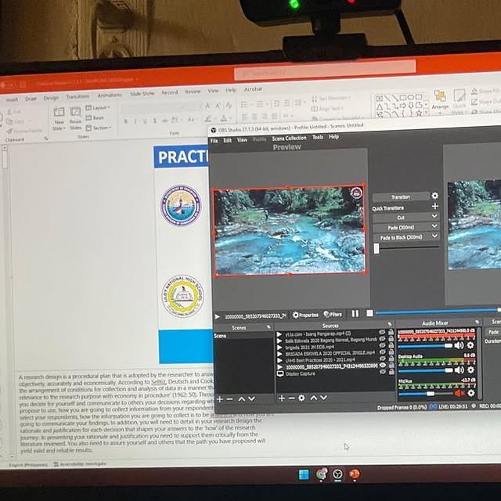Add a quick transition with plus icon
The height and width of the screenshot is (501, 501).
(434, 207)
